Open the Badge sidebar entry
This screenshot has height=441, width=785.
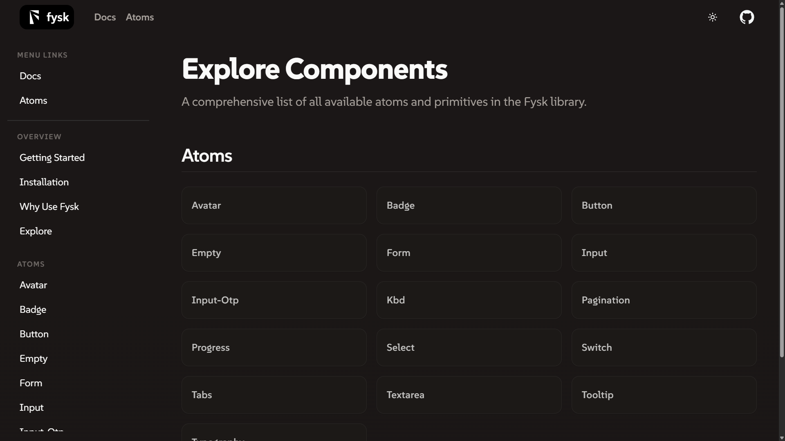[x=33, y=309]
